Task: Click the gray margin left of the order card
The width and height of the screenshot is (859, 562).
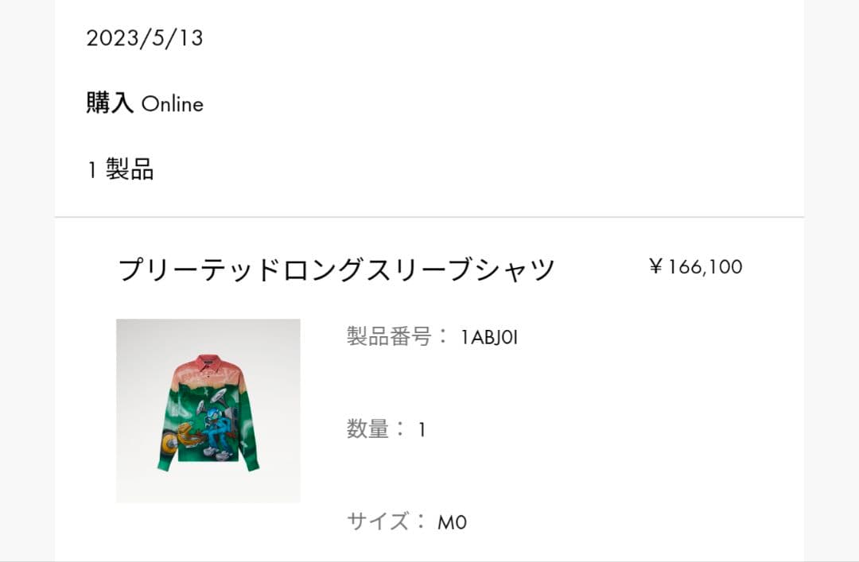Action: (27, 278)
